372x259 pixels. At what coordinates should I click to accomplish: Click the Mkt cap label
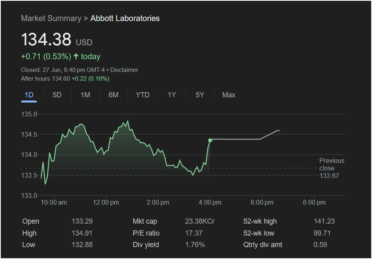145,221
